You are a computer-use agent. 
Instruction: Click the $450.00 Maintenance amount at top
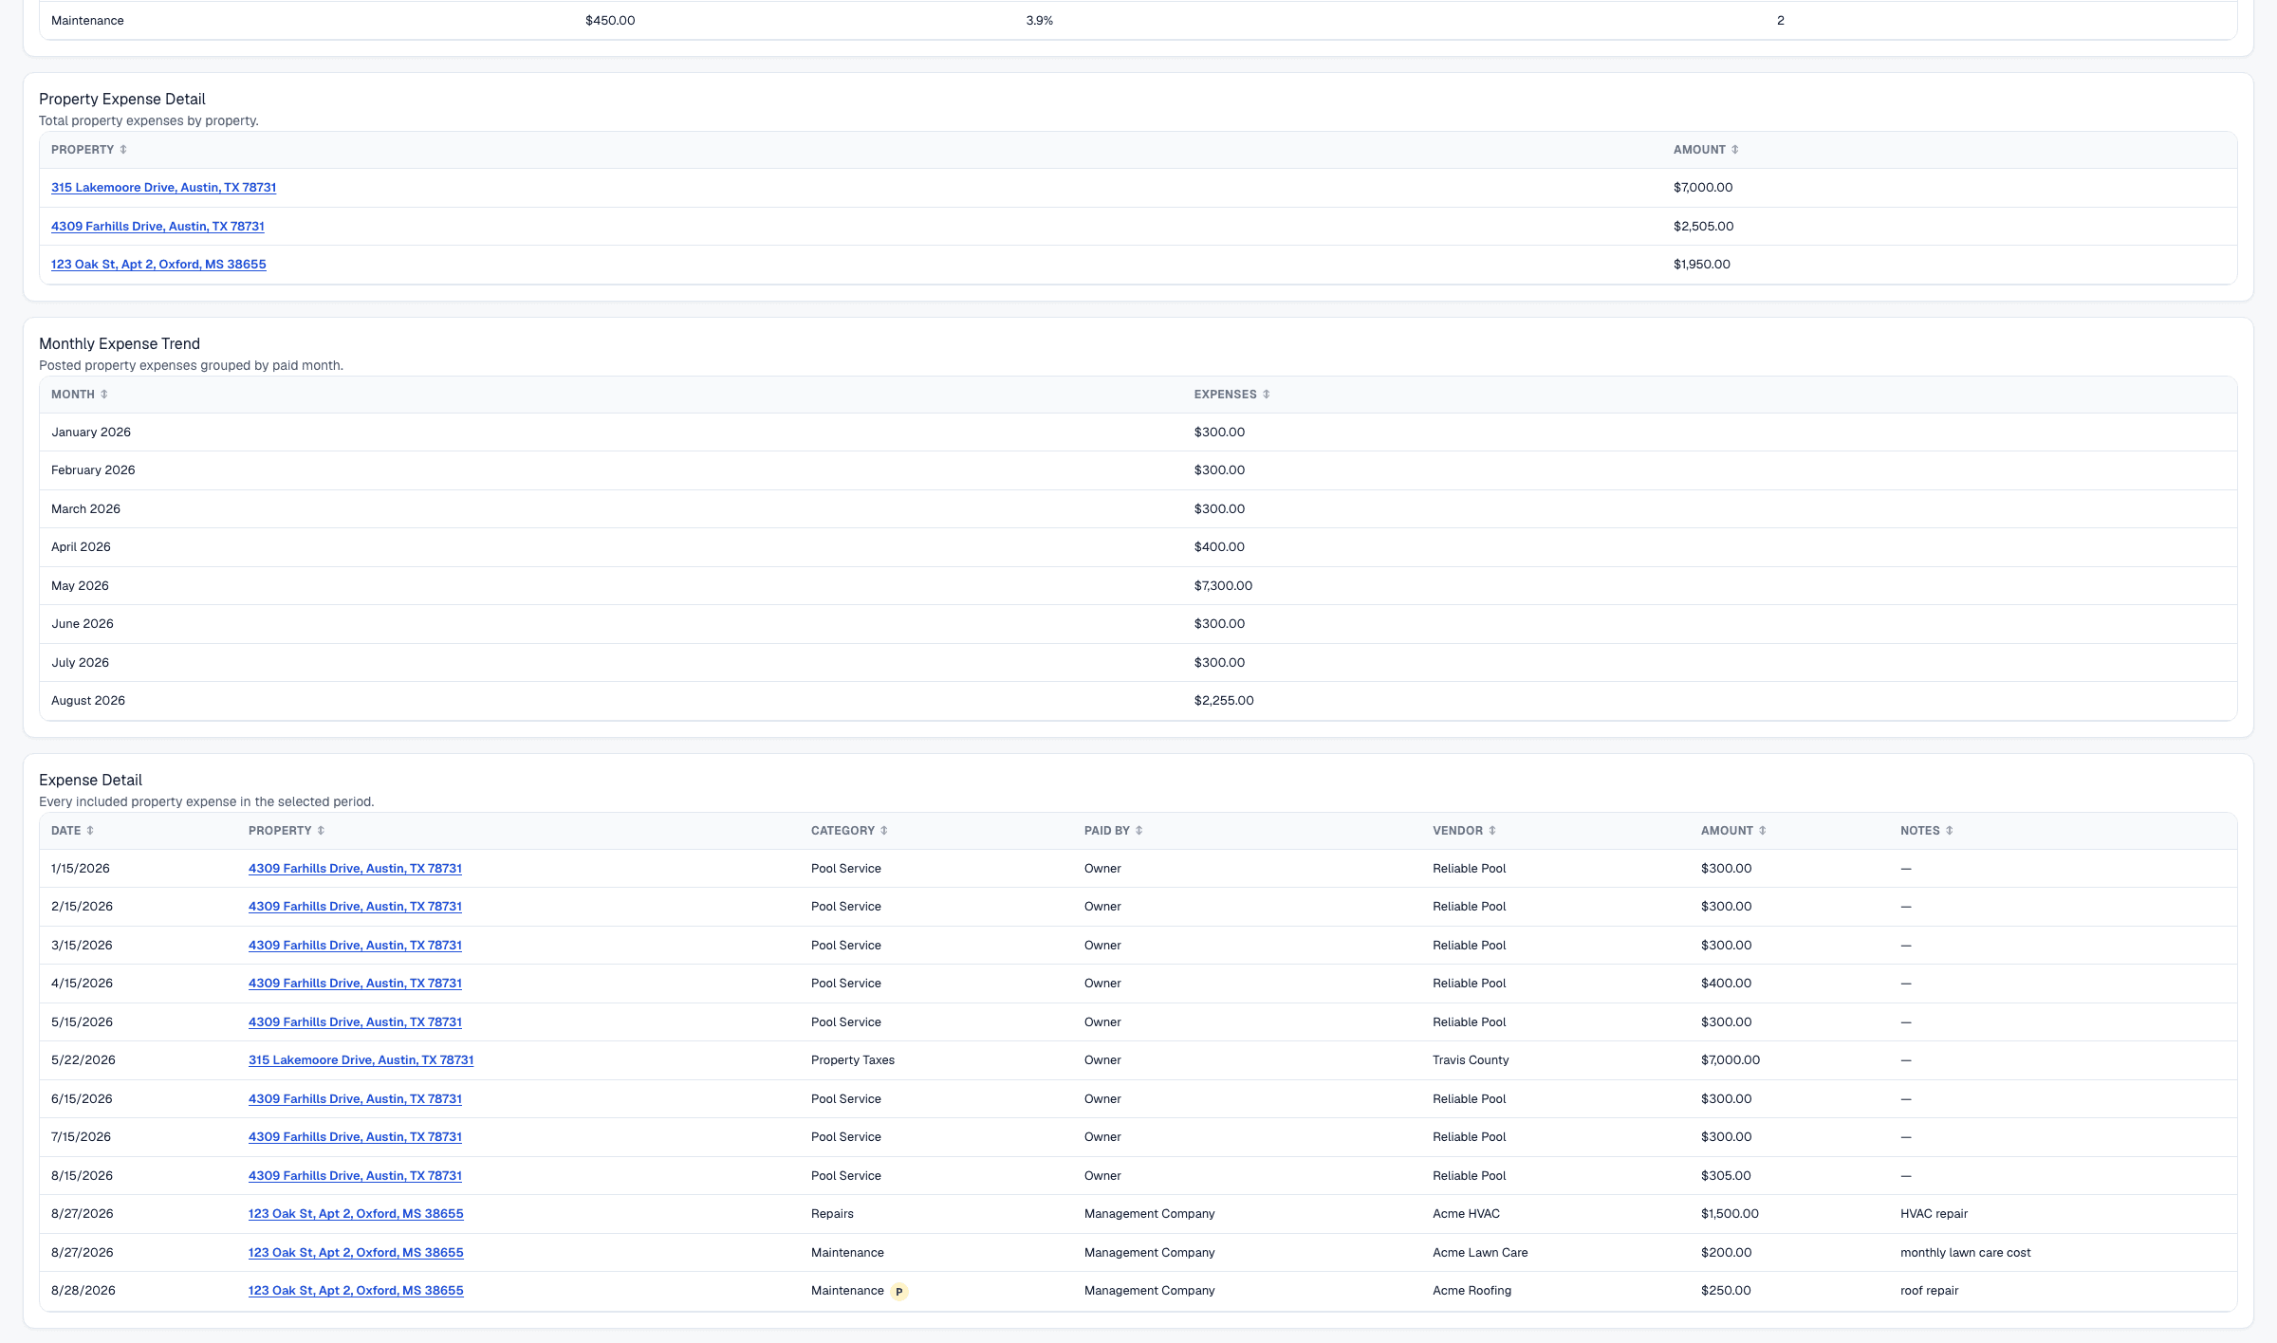click(610, 21)
